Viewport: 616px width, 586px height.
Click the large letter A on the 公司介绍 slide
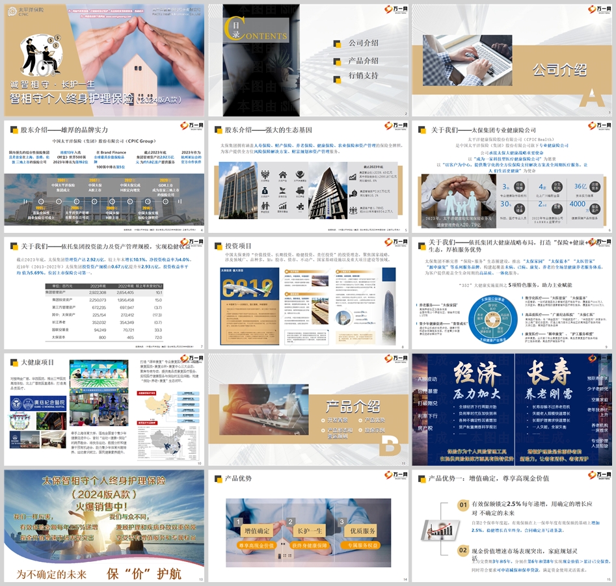(x=592, y=98)
